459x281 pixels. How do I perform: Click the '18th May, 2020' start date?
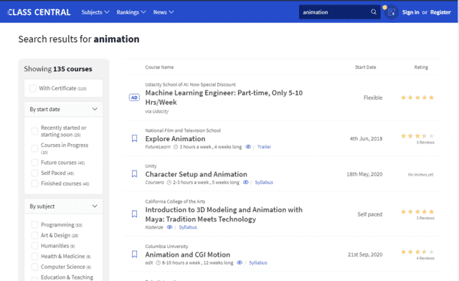364,174
